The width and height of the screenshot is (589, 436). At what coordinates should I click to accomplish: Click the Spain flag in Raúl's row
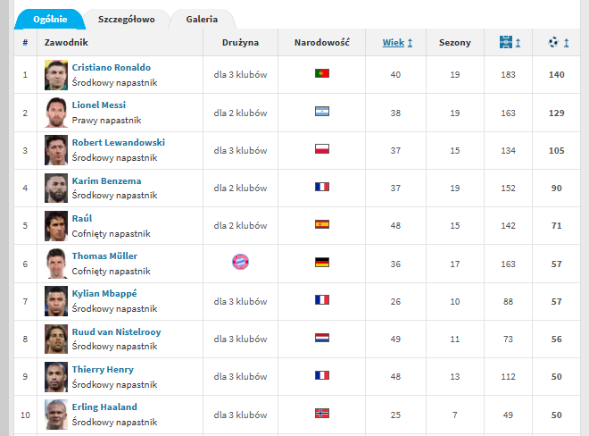point(322,225)
